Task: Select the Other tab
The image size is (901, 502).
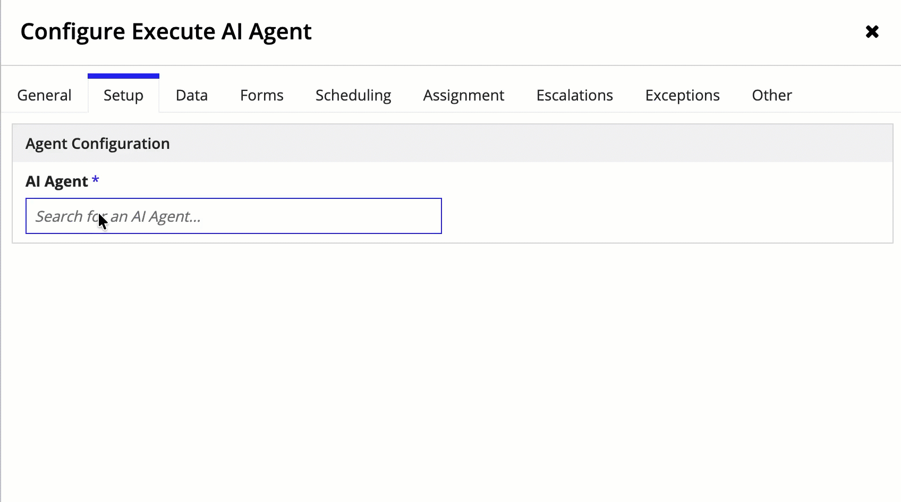Action: [772, 95]
